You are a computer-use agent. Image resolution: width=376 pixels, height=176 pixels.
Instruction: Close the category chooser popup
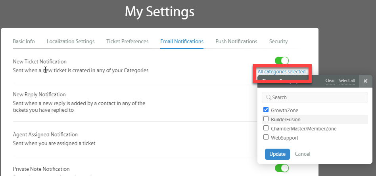[x=365, y=81]
